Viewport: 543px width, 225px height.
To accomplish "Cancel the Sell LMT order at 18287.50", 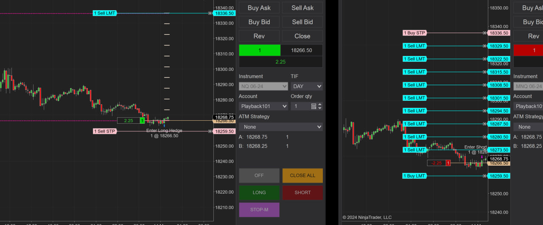I will coord(484,124).
